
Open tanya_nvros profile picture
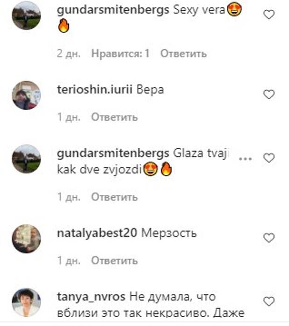point(26,302)
